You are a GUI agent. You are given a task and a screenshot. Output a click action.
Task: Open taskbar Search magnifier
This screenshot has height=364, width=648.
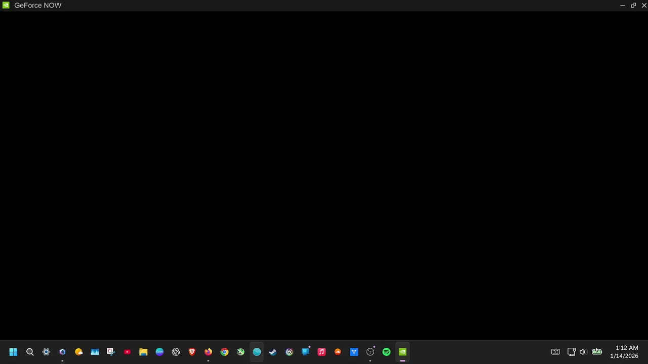coord(30,352)
